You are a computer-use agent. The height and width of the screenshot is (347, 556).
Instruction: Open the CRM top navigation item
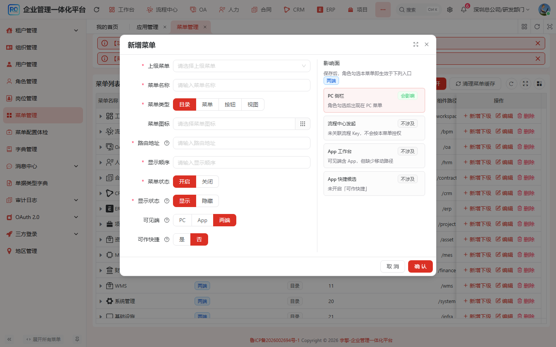pyautogui.click(x=294, y=10)
